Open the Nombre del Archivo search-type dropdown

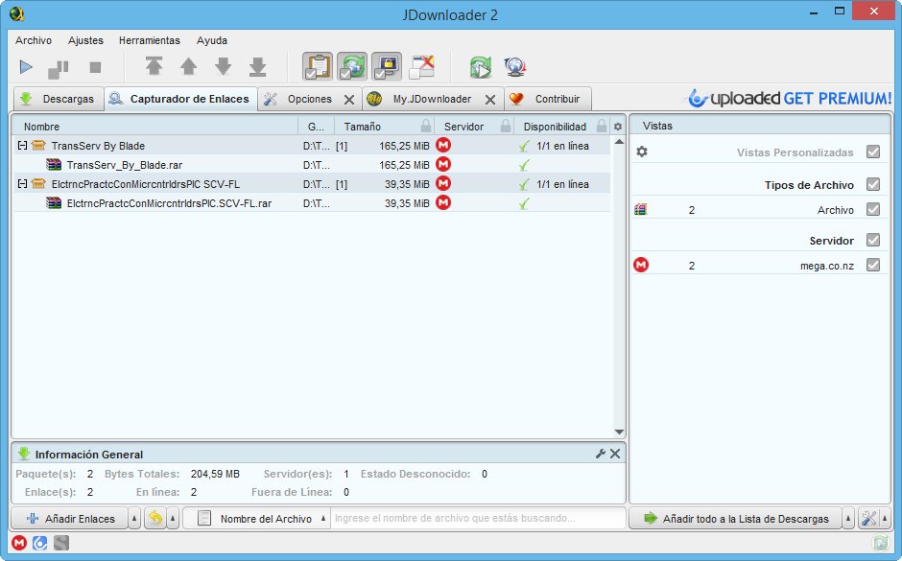point(256,519)
